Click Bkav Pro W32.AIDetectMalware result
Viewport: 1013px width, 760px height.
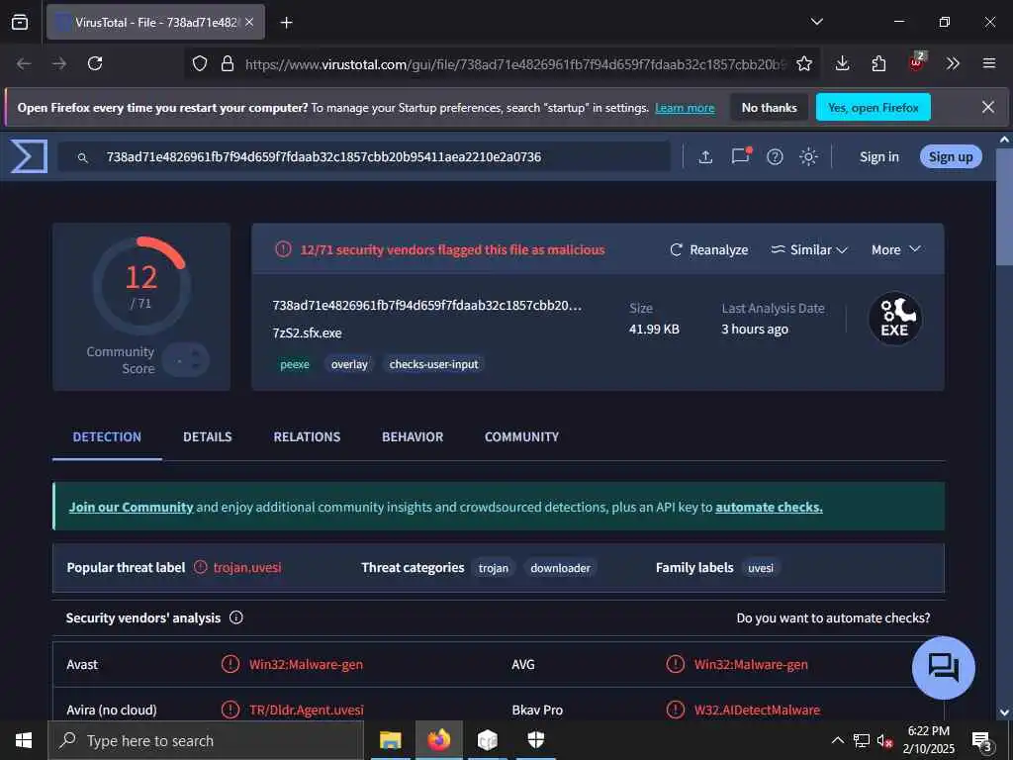click(x=757, y=711)
